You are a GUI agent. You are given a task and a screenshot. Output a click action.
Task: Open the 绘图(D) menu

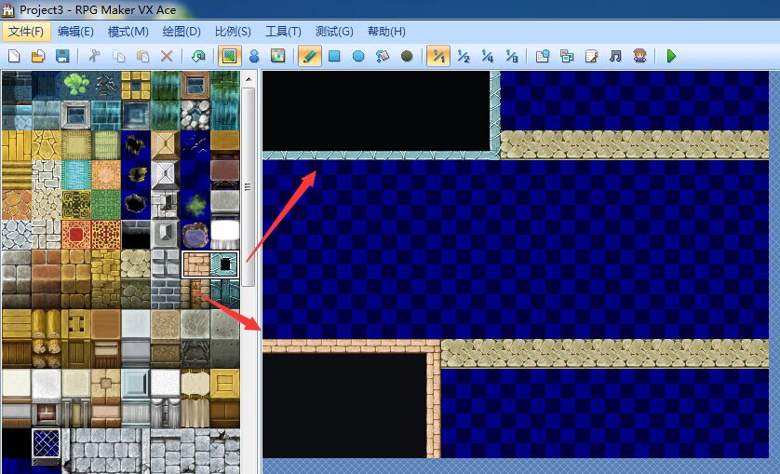(x=182, y=32)
